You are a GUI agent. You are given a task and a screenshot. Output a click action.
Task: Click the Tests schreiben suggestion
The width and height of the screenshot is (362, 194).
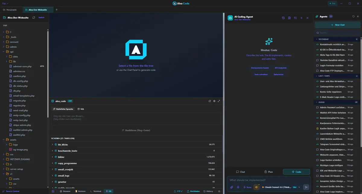(261, 74)
